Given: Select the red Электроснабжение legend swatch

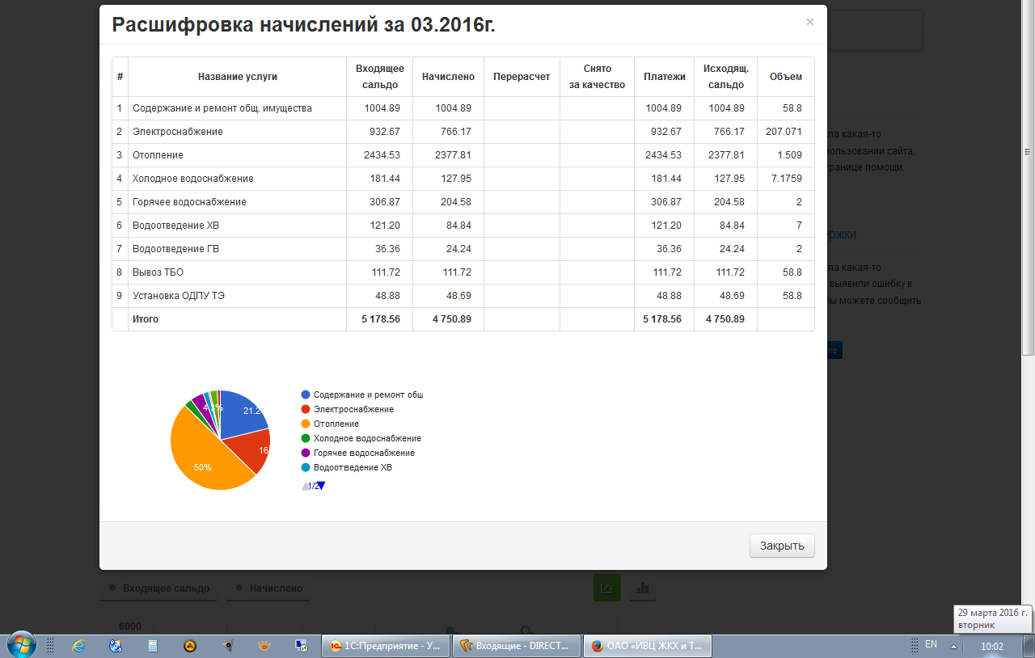Looking at the screenshot, I should (306, 410).
